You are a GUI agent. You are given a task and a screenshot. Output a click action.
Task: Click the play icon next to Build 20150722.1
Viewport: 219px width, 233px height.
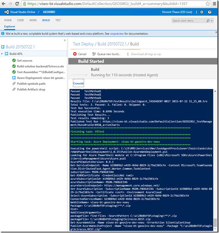coord(3,47)
